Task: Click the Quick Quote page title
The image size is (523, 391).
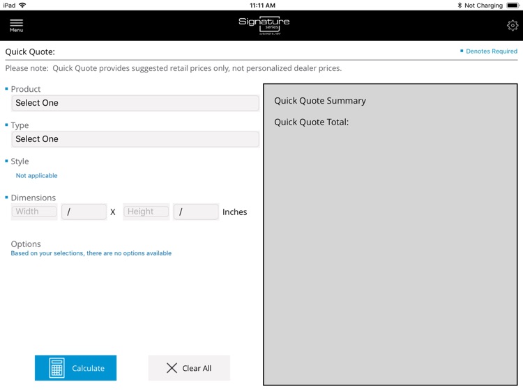Action: [x=30, y=52]
